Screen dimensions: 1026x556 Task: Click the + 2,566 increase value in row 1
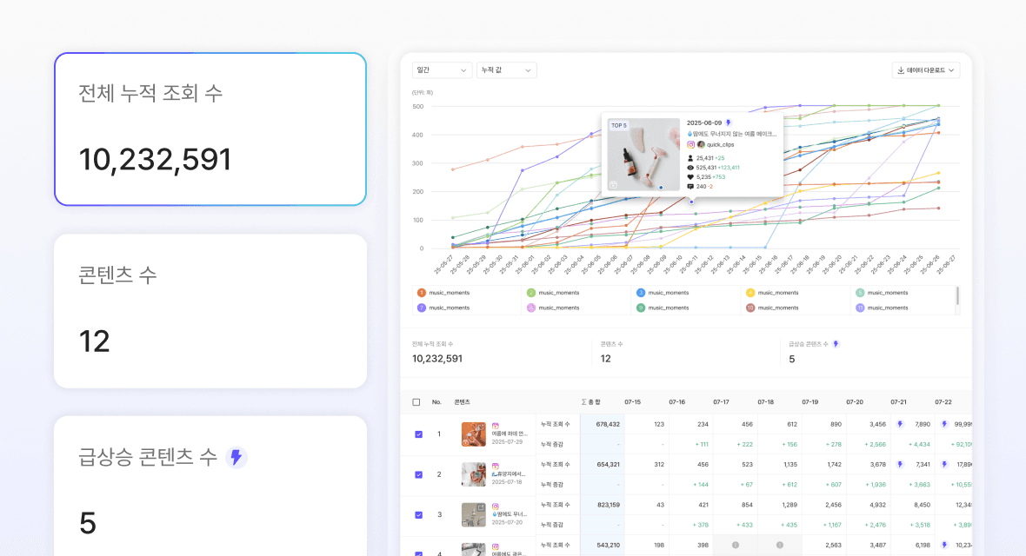click(x=875, y=445)
